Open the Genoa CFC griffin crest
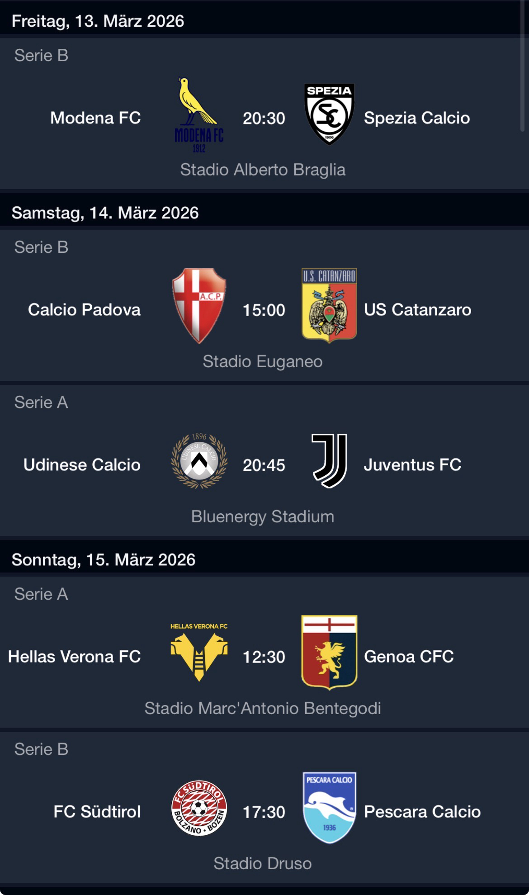 [x=329, y=652]
